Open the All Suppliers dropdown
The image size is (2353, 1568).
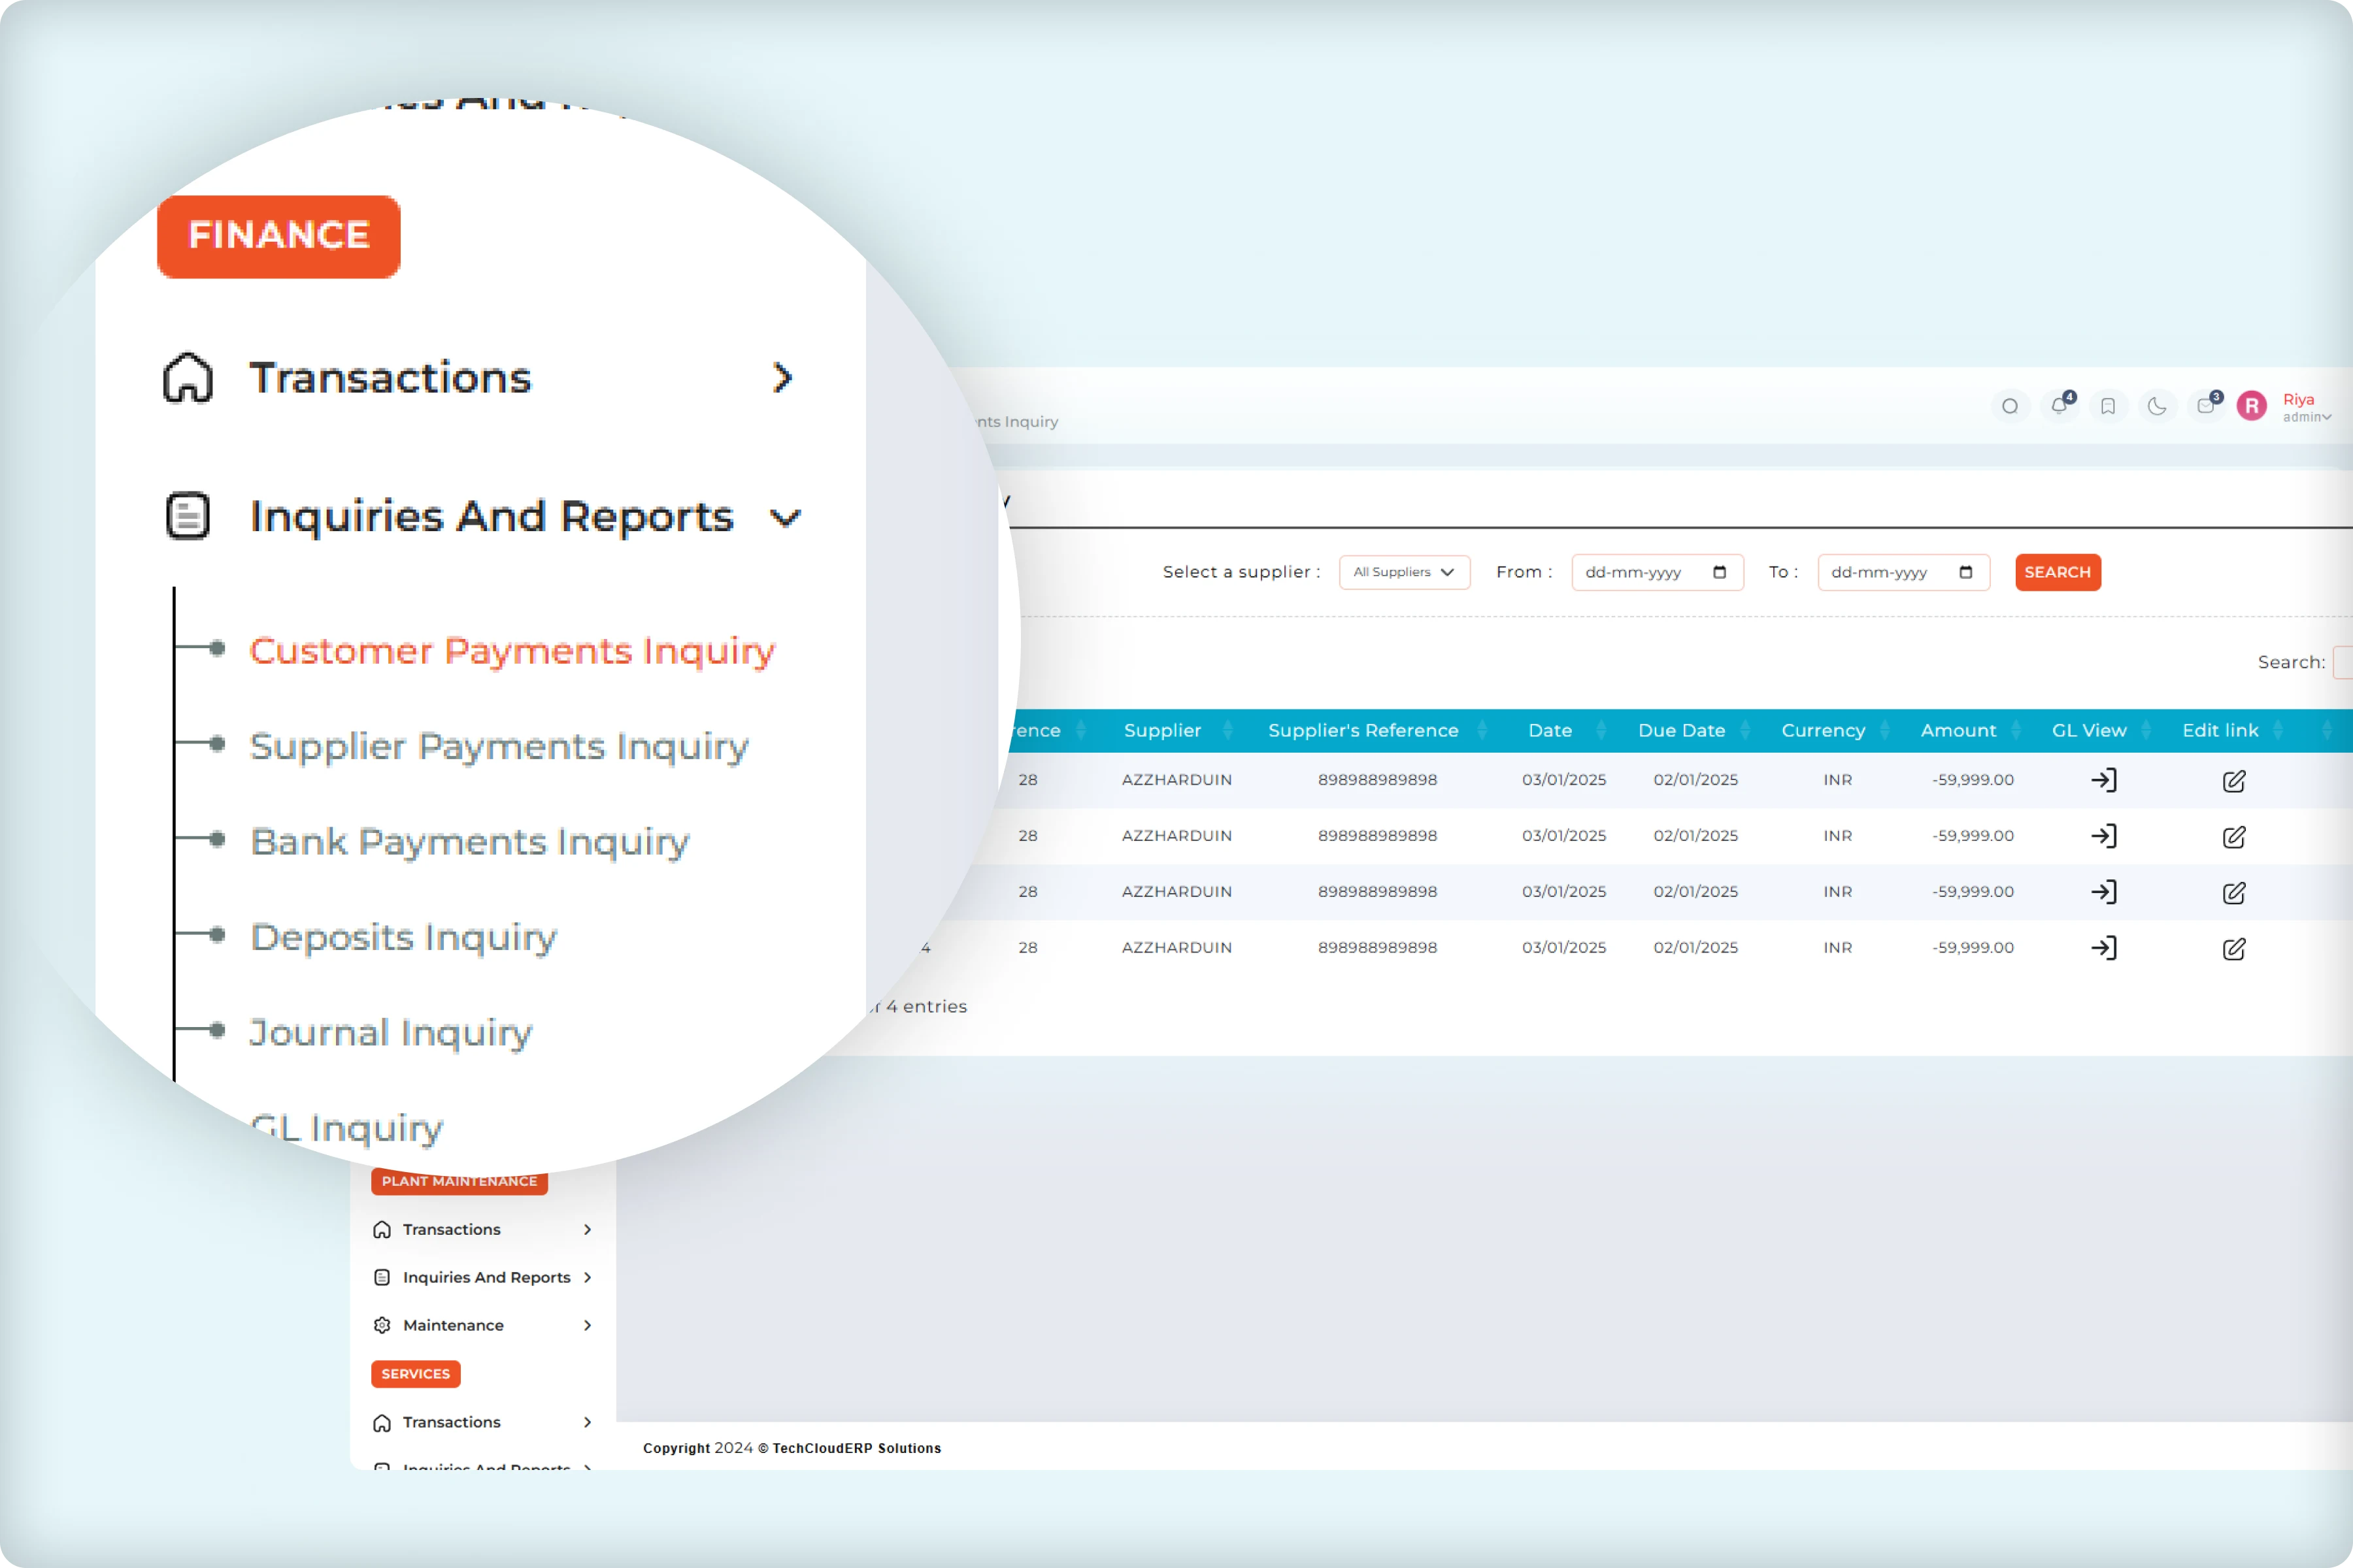pos(1403,572)
